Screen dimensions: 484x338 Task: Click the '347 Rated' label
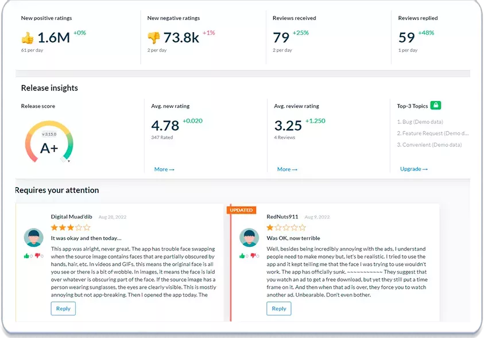(162, 138)
